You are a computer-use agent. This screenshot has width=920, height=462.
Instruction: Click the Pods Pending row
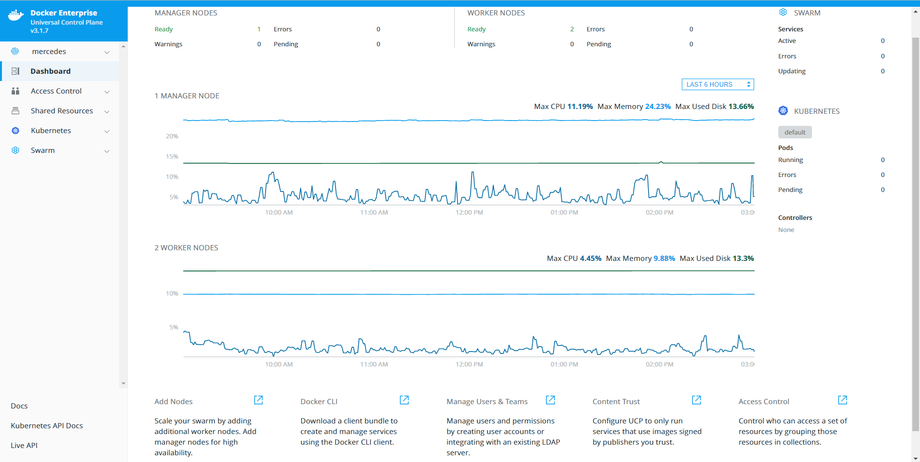tap(831, 190)
